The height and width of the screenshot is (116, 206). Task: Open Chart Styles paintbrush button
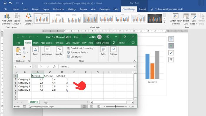(171, 53)
